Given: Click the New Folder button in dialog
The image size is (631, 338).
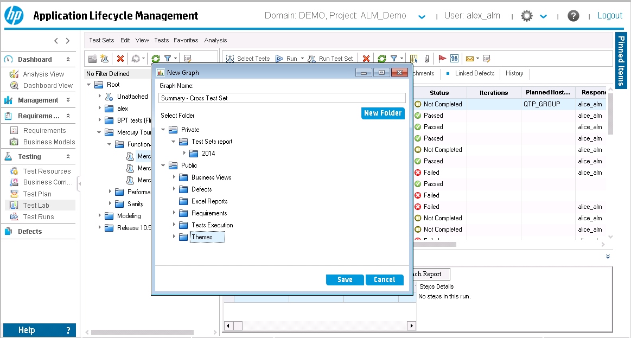Looking at the screenshot, I should [x=383, y=113].
